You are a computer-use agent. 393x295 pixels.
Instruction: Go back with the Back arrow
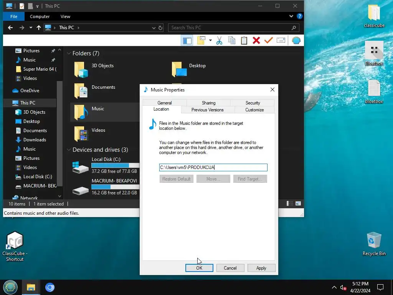[x=10, y=28]
